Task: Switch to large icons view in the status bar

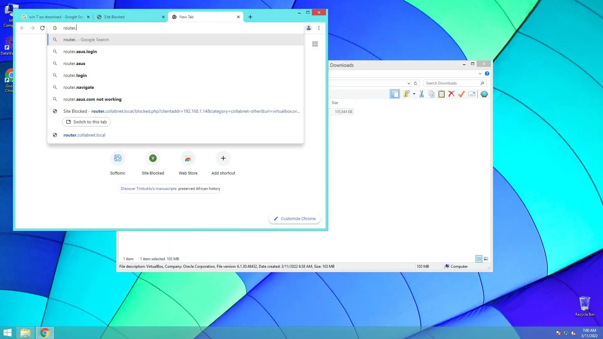Action: [x=486, y=259]
